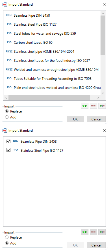Click OK button in top dialog
The height and width of the screenshot is (251, 109).
click(75, 119)
